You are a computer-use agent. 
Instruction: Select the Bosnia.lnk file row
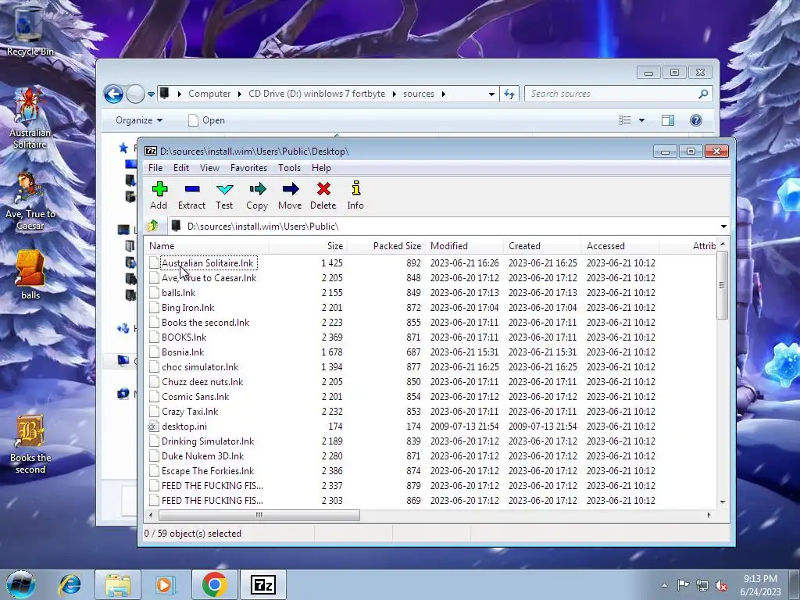coord(429,352)
